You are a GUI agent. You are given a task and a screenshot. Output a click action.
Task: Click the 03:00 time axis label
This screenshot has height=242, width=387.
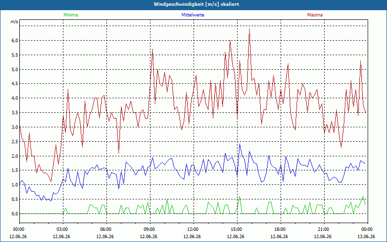coord(63,229)
